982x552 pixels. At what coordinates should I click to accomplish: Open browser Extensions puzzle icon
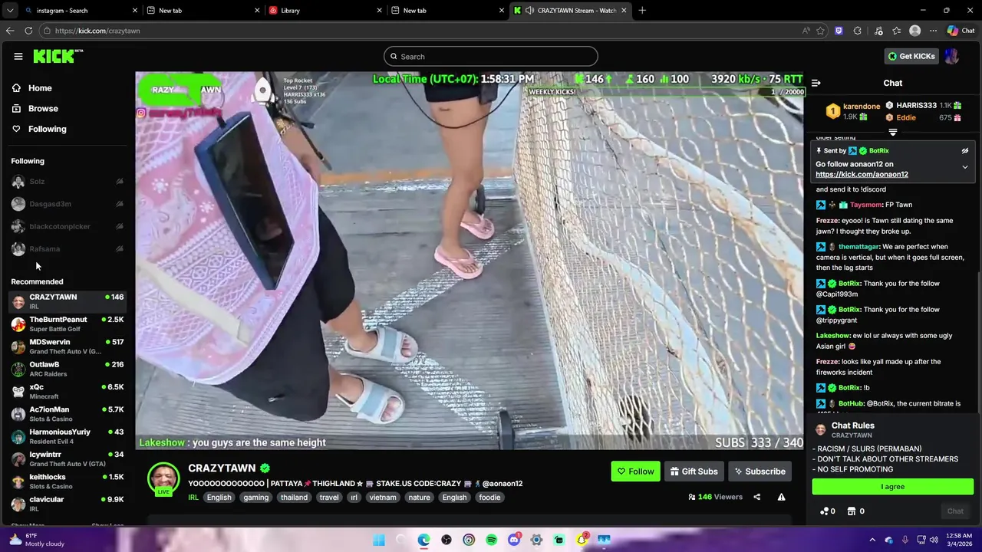pos(858,31)
